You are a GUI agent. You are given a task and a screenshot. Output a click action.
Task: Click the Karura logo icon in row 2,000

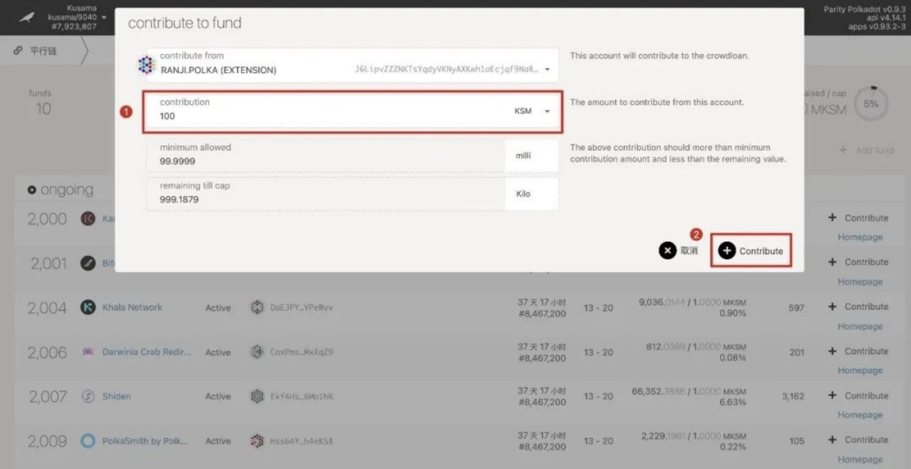[x=88, y=218]
